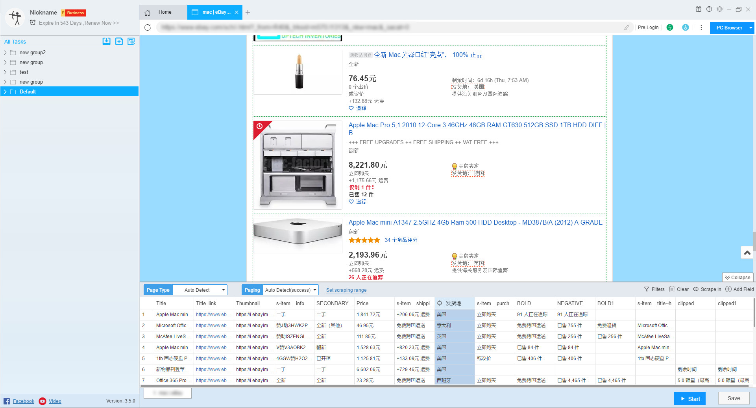Open the Facebook link

pos(24,401)
